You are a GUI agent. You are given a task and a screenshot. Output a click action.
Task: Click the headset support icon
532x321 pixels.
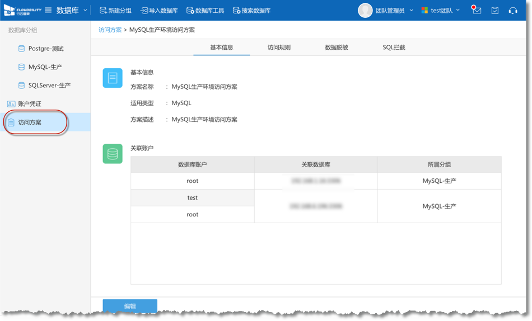point(513,11)
